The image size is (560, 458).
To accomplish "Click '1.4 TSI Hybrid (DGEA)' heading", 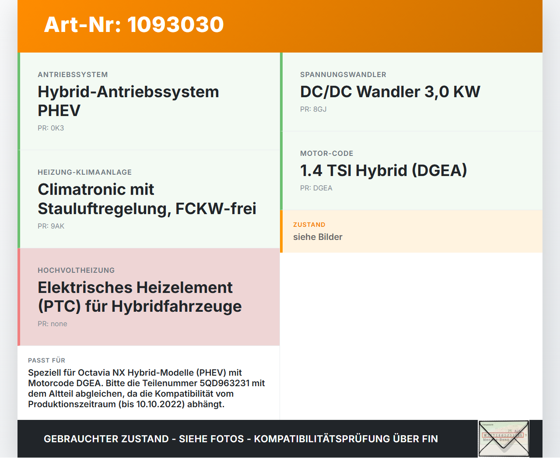I will (384, 171).
